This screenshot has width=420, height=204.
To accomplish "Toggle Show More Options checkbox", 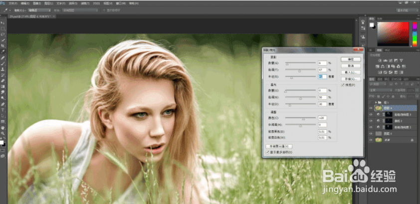I will click(267, 152).
